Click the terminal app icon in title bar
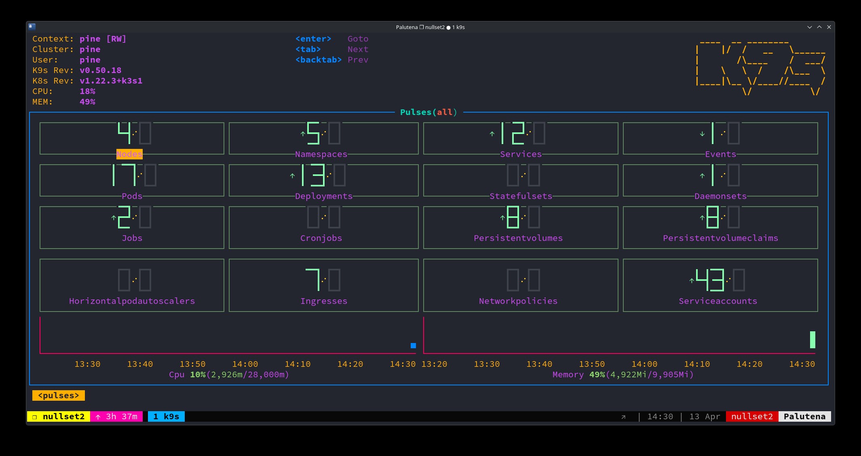Viewport: 861px width, 456px height. point(32,27)
